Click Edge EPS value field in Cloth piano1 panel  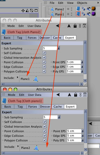(x=74, y=136)
